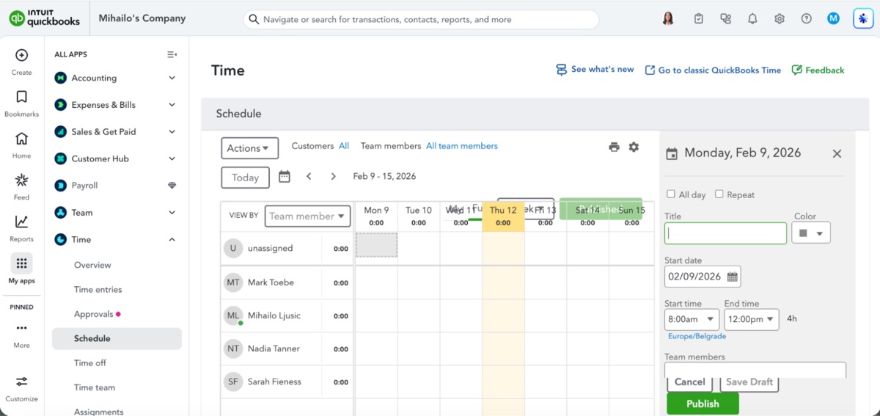Click the top search bar
880x416 pixels.
click(x=421, y=20)
